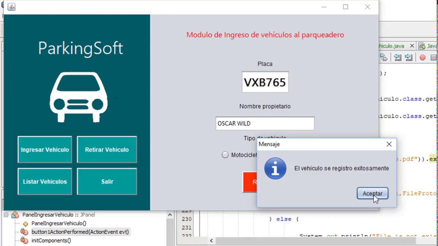This screenshot has width=438, height=246.
Task: Click line number 230 in the editor gutter
Action: click(186, 219)
